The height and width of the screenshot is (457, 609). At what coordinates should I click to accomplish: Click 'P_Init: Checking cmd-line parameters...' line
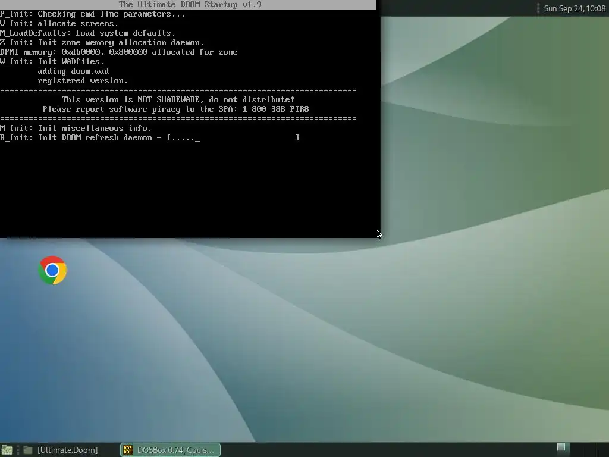tap(92, 14)
